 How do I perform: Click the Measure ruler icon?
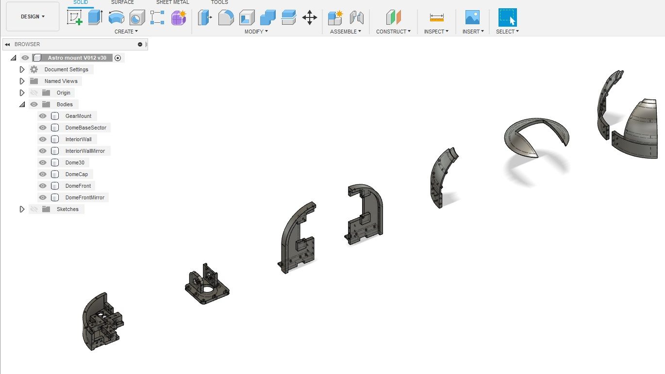click(436, 18)
